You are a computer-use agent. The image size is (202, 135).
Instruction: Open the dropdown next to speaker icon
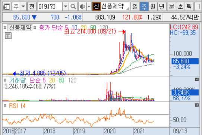89,6
